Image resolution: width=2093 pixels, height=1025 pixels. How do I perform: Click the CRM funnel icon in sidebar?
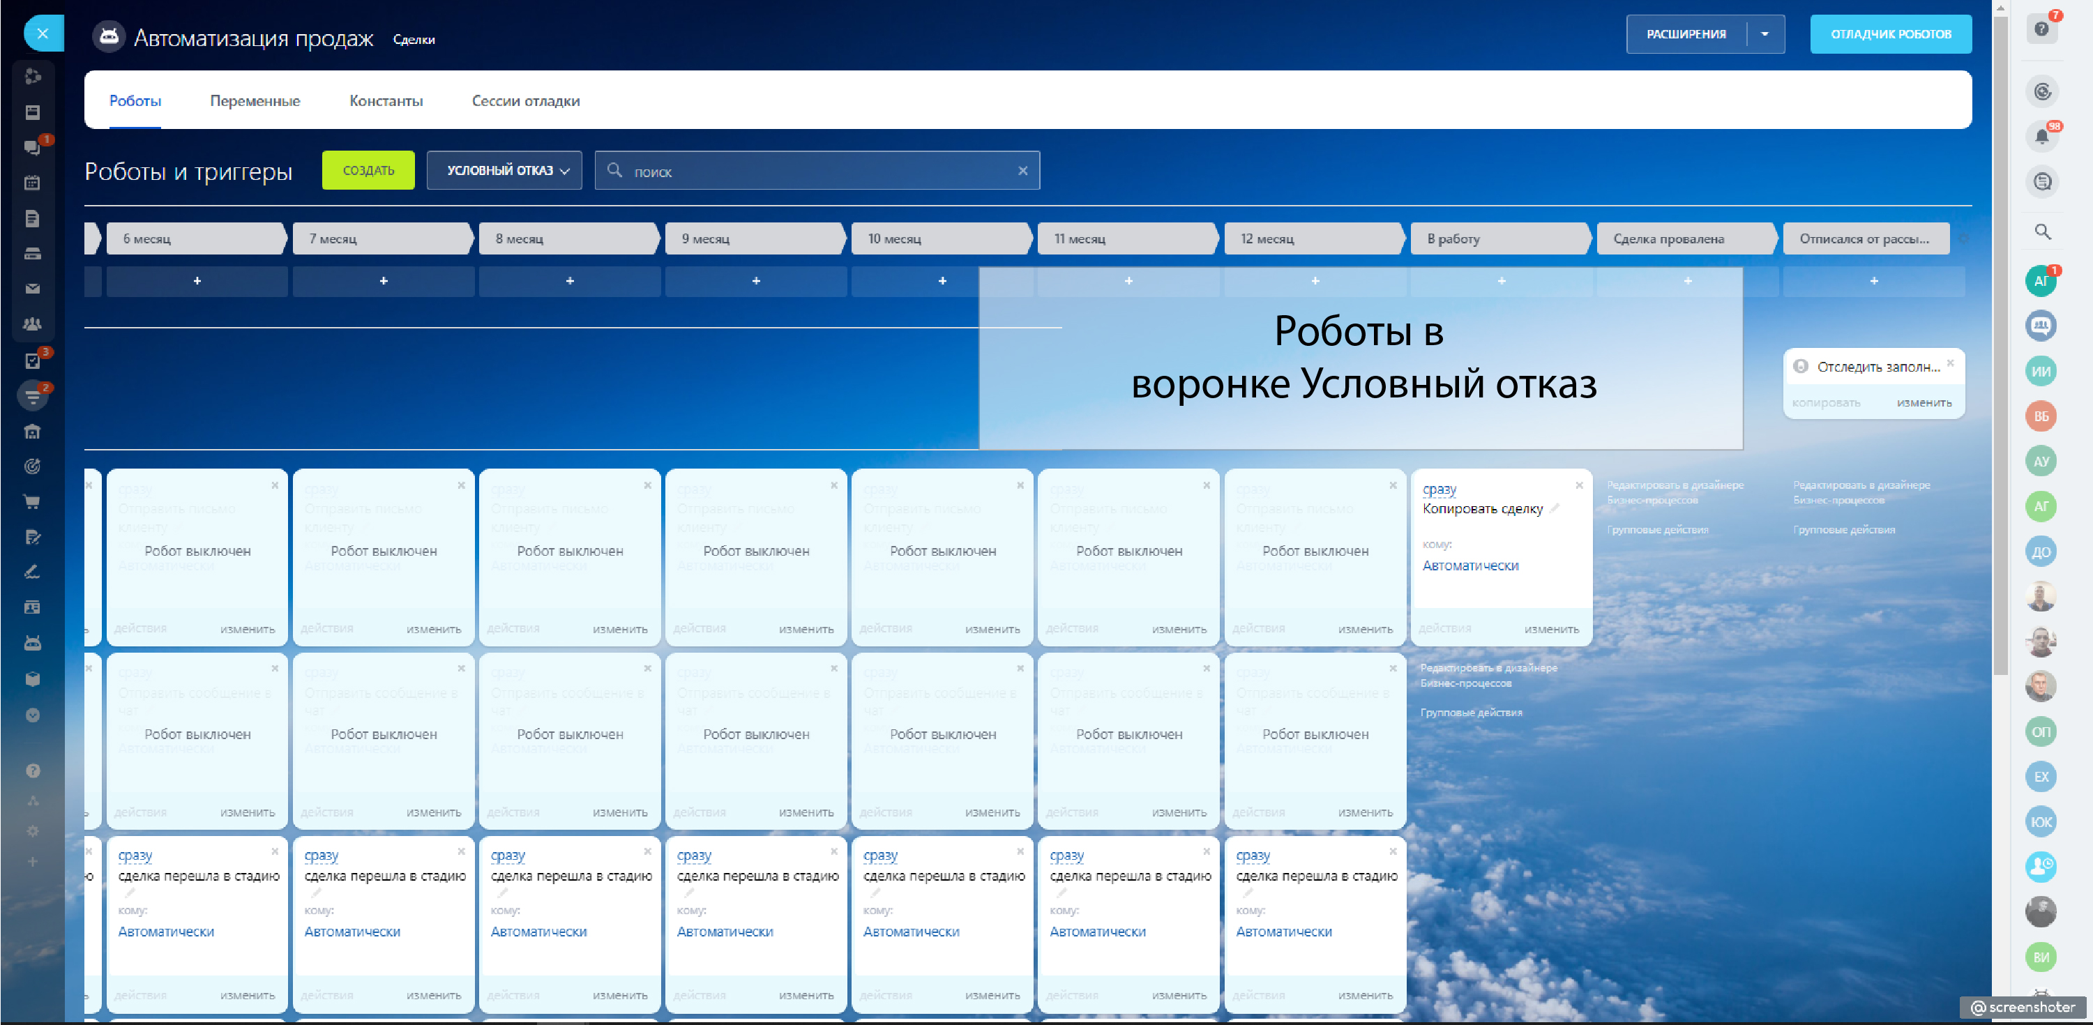pos(33,396)
